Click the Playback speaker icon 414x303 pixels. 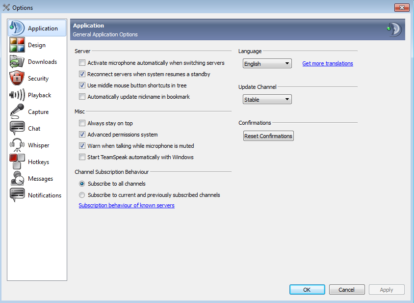[x=17, y=95]
